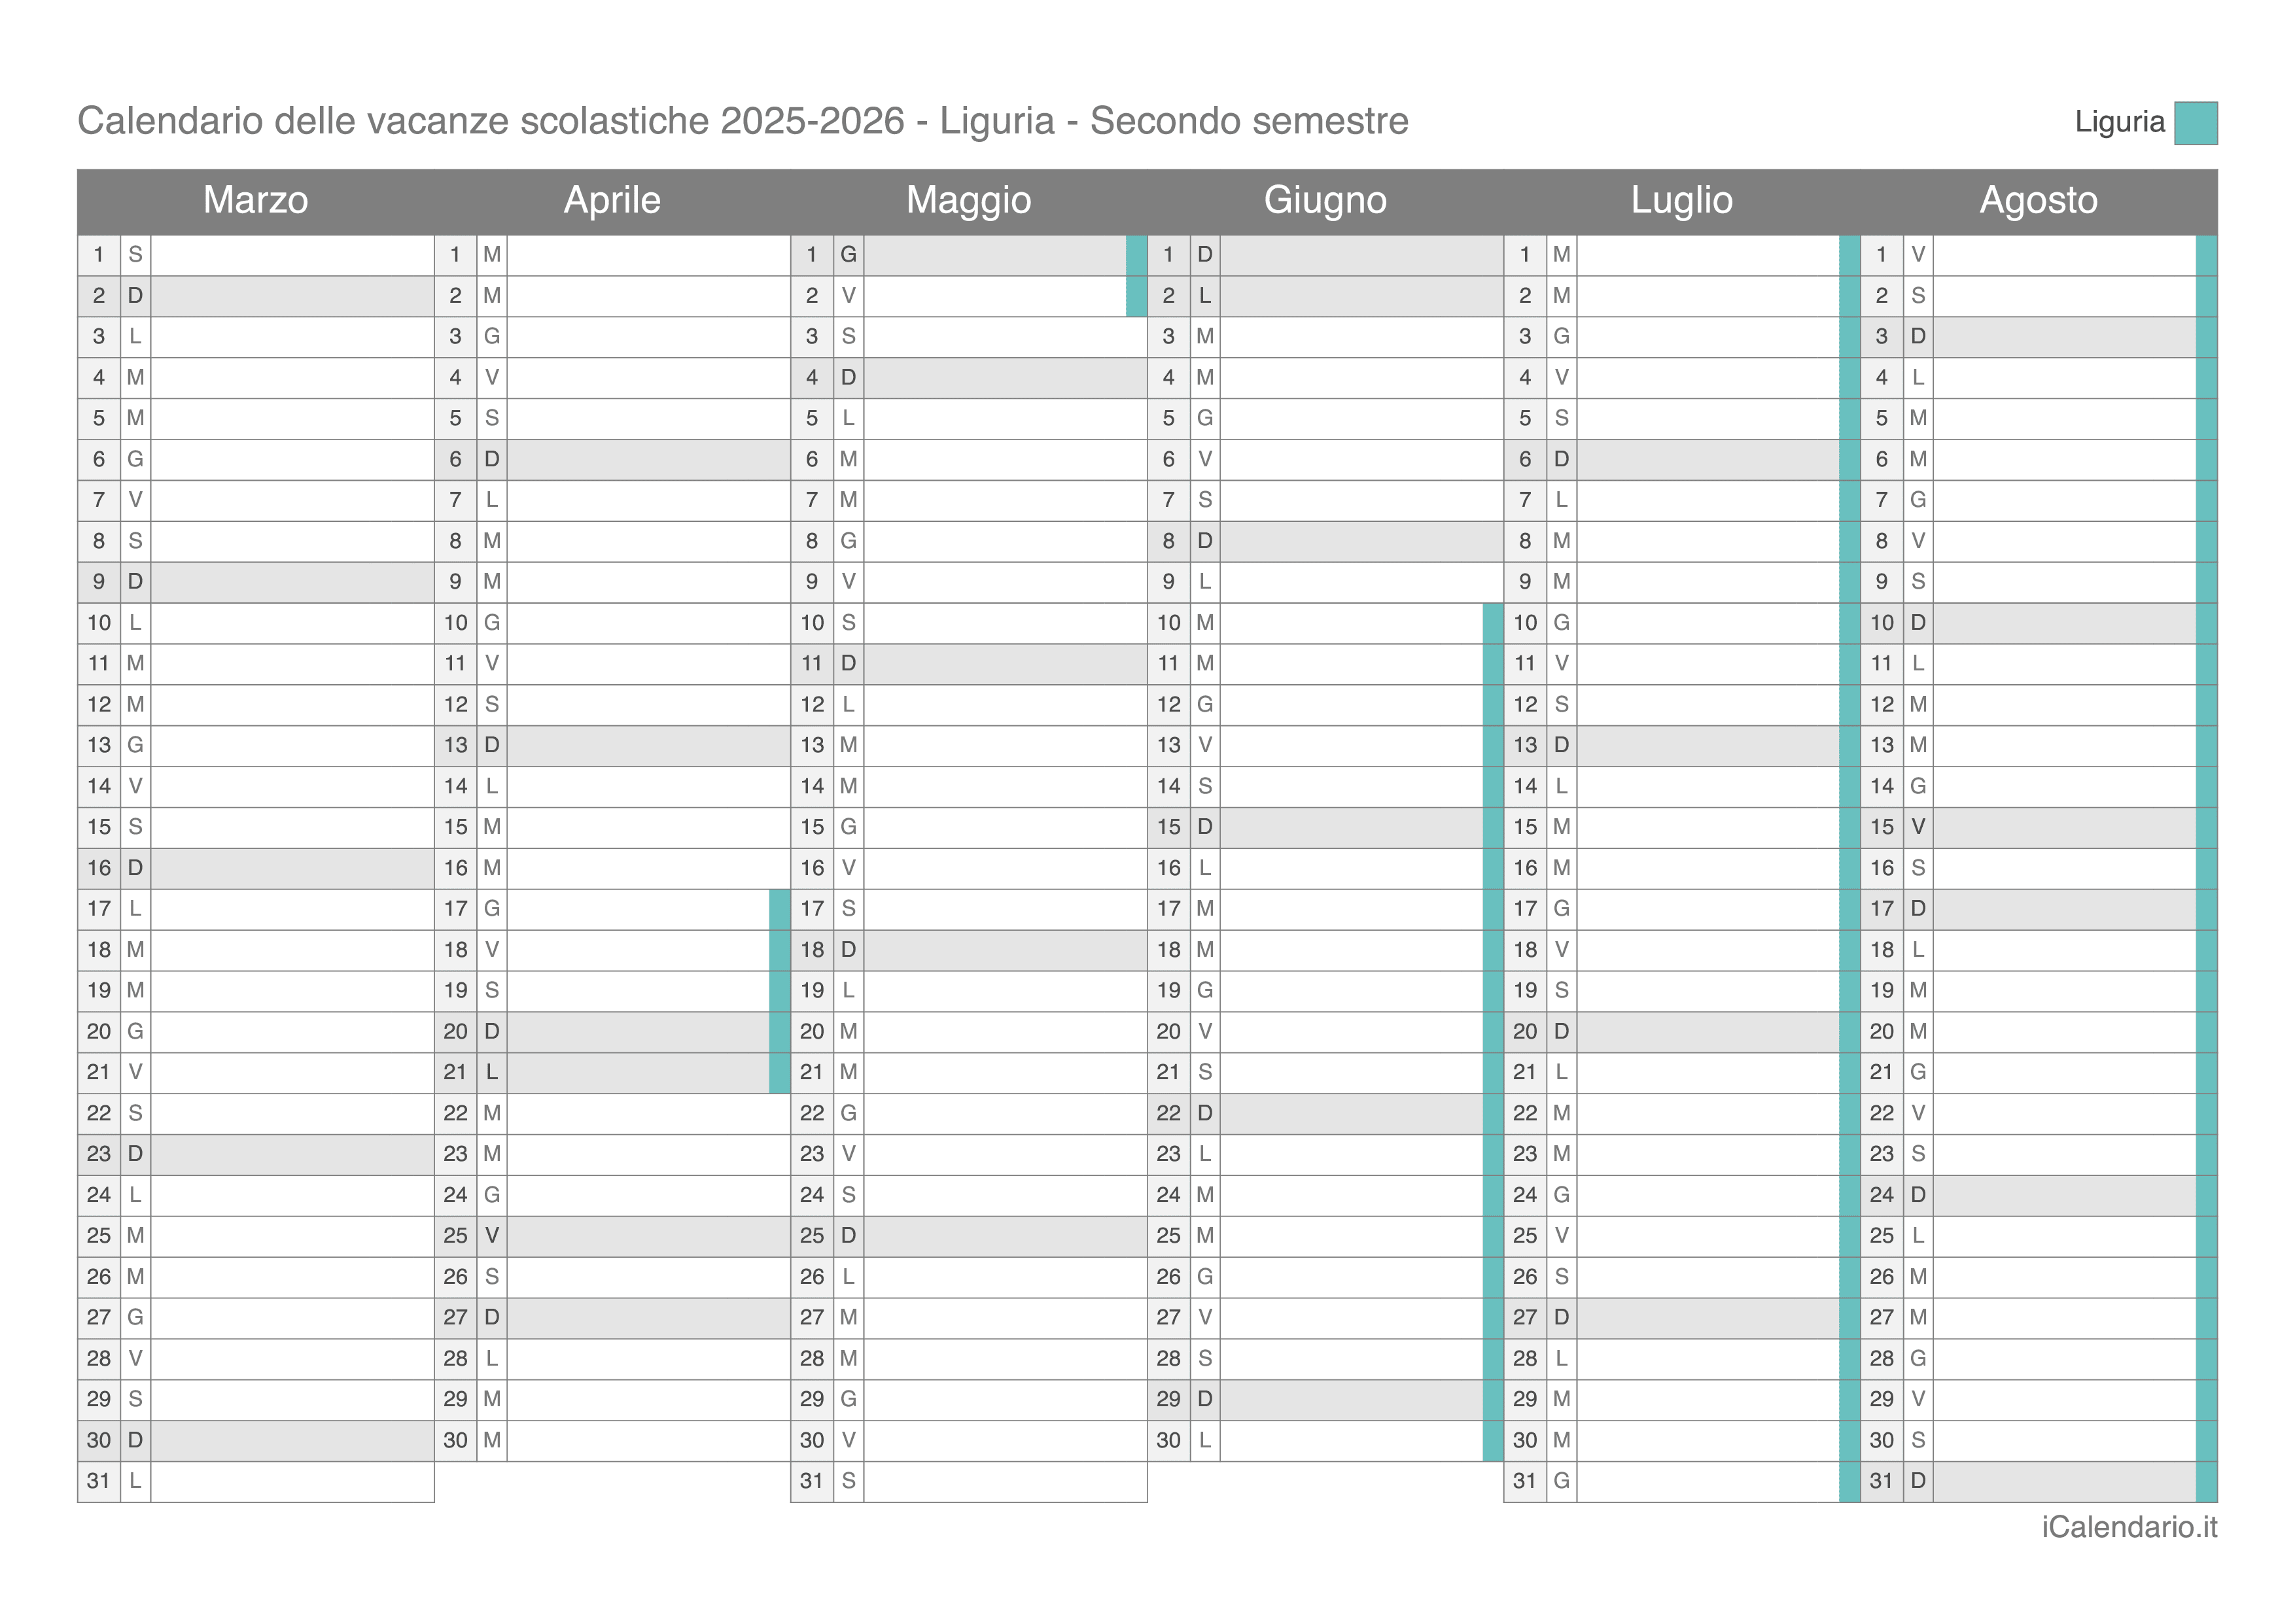Screen dimensions: 2295x1624
Task: Click the Giugno 2 L row
Action: point(1326,296)
